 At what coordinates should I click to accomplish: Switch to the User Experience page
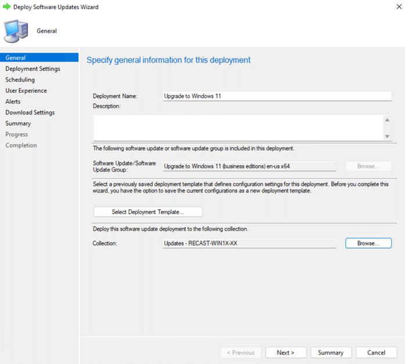[x=26, y=91]
